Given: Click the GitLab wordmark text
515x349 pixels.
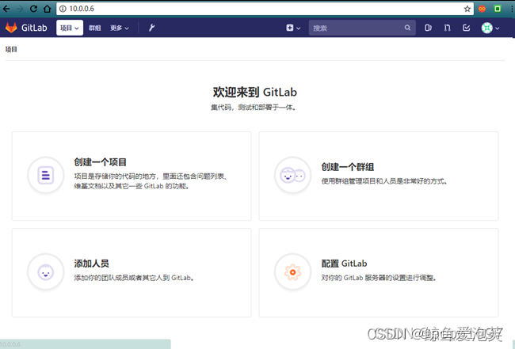Looking at the screenshot, I should 34,28.
